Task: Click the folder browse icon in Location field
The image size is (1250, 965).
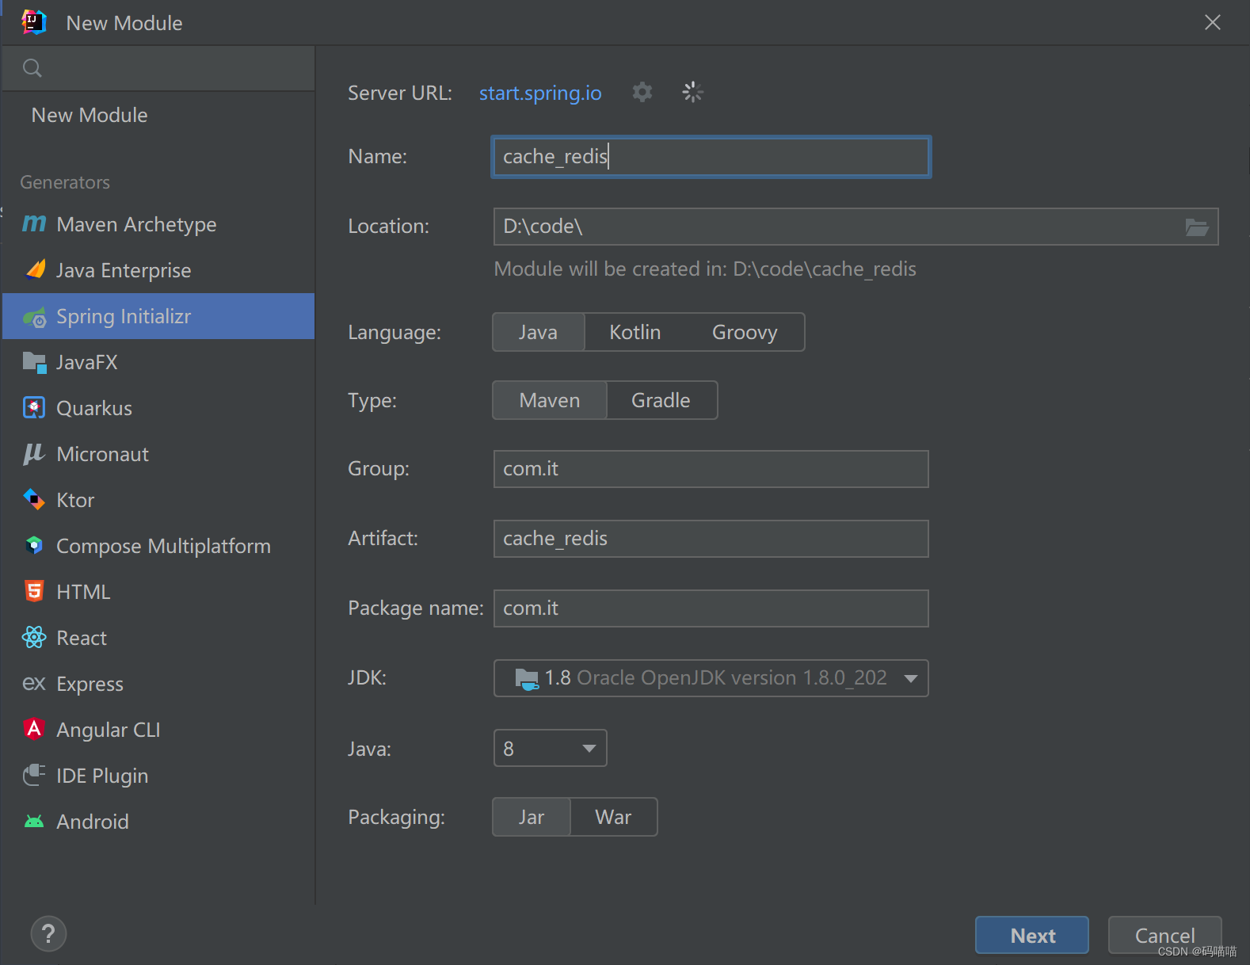Action: [x=1196, y=227]
